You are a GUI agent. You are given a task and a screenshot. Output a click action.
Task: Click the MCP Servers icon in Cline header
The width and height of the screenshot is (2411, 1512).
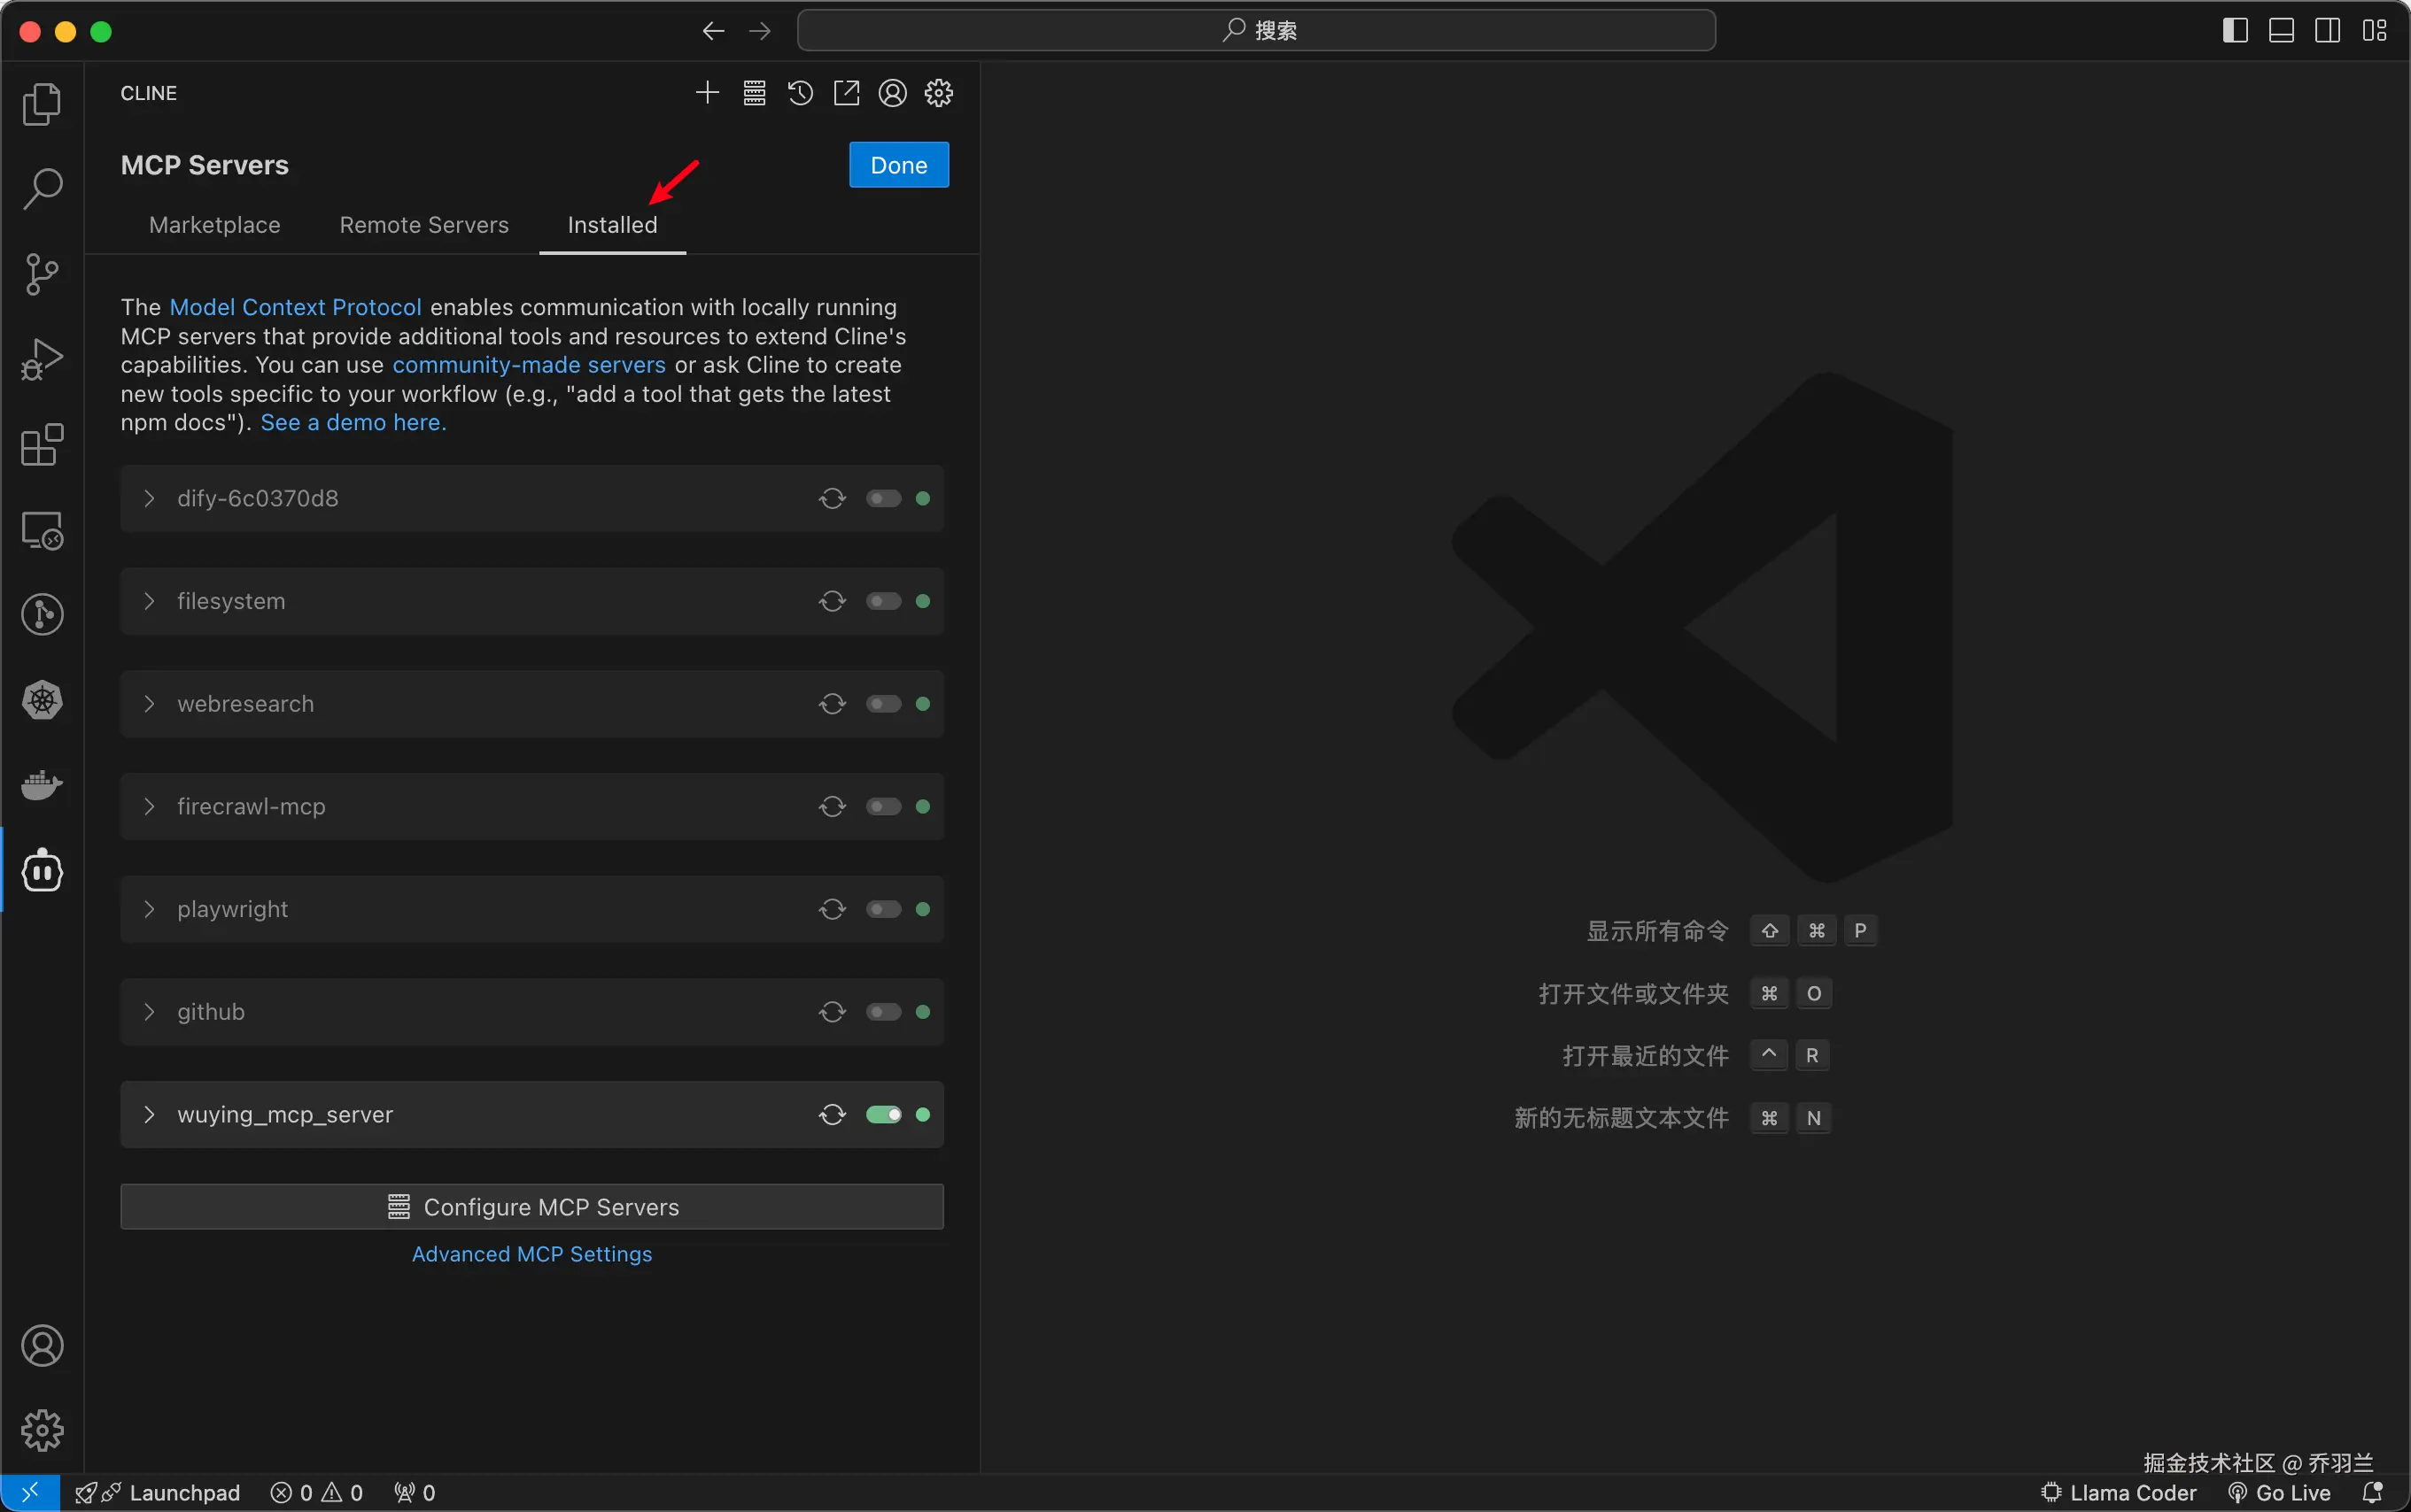coord(755,93)
